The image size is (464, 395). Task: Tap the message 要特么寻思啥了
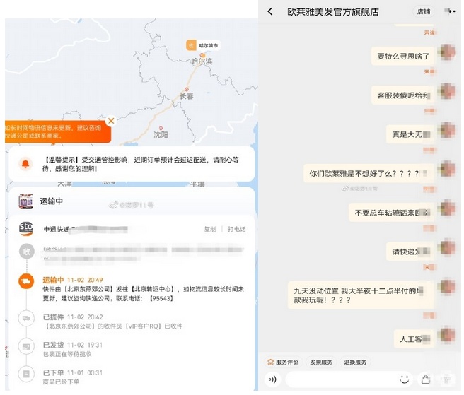click(x=403, y=56)
